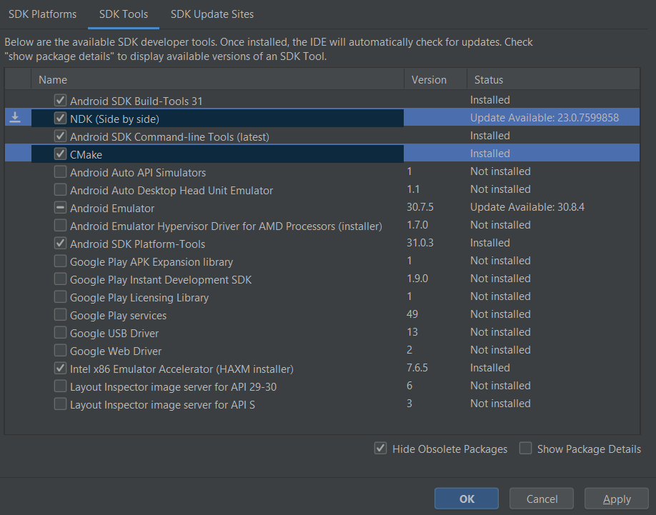Toggle the Android Emulator partial checkbox
This screenshot has height=515, width=656.
point(60,207)
